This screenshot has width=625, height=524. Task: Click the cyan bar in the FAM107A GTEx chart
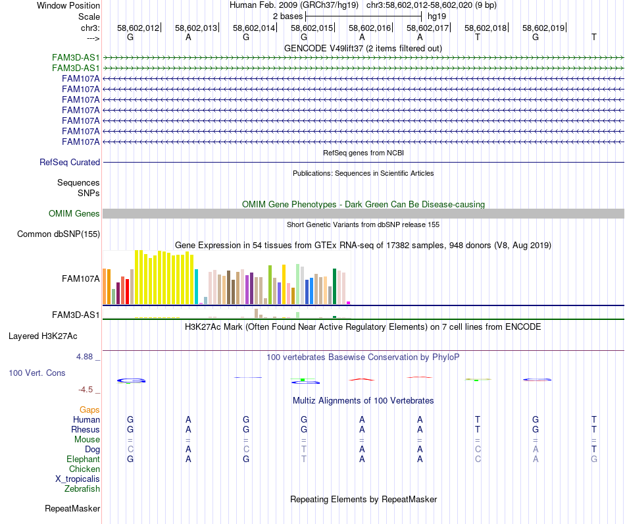(197, 287)
